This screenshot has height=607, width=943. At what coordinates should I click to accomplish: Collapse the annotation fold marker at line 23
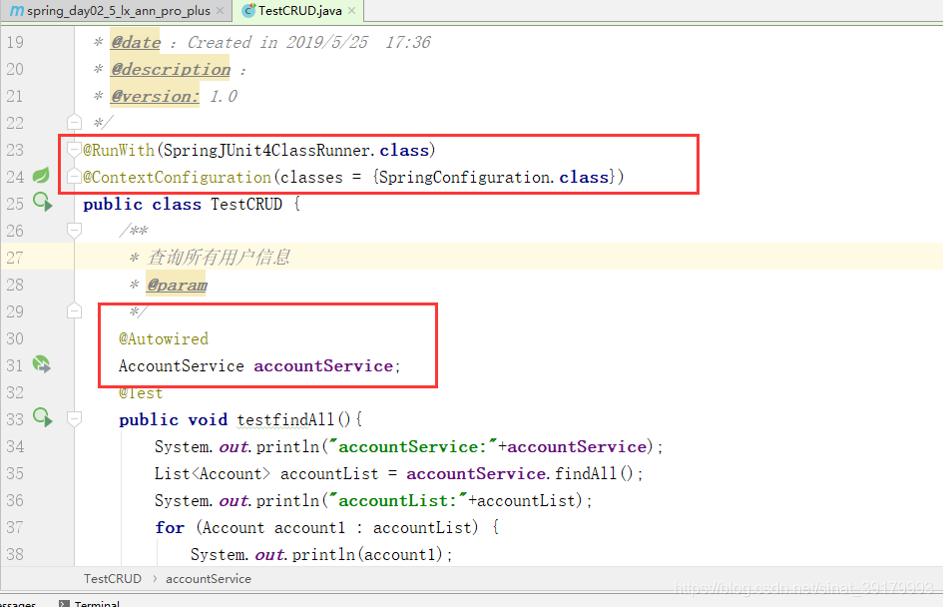[x=74, y=149]
